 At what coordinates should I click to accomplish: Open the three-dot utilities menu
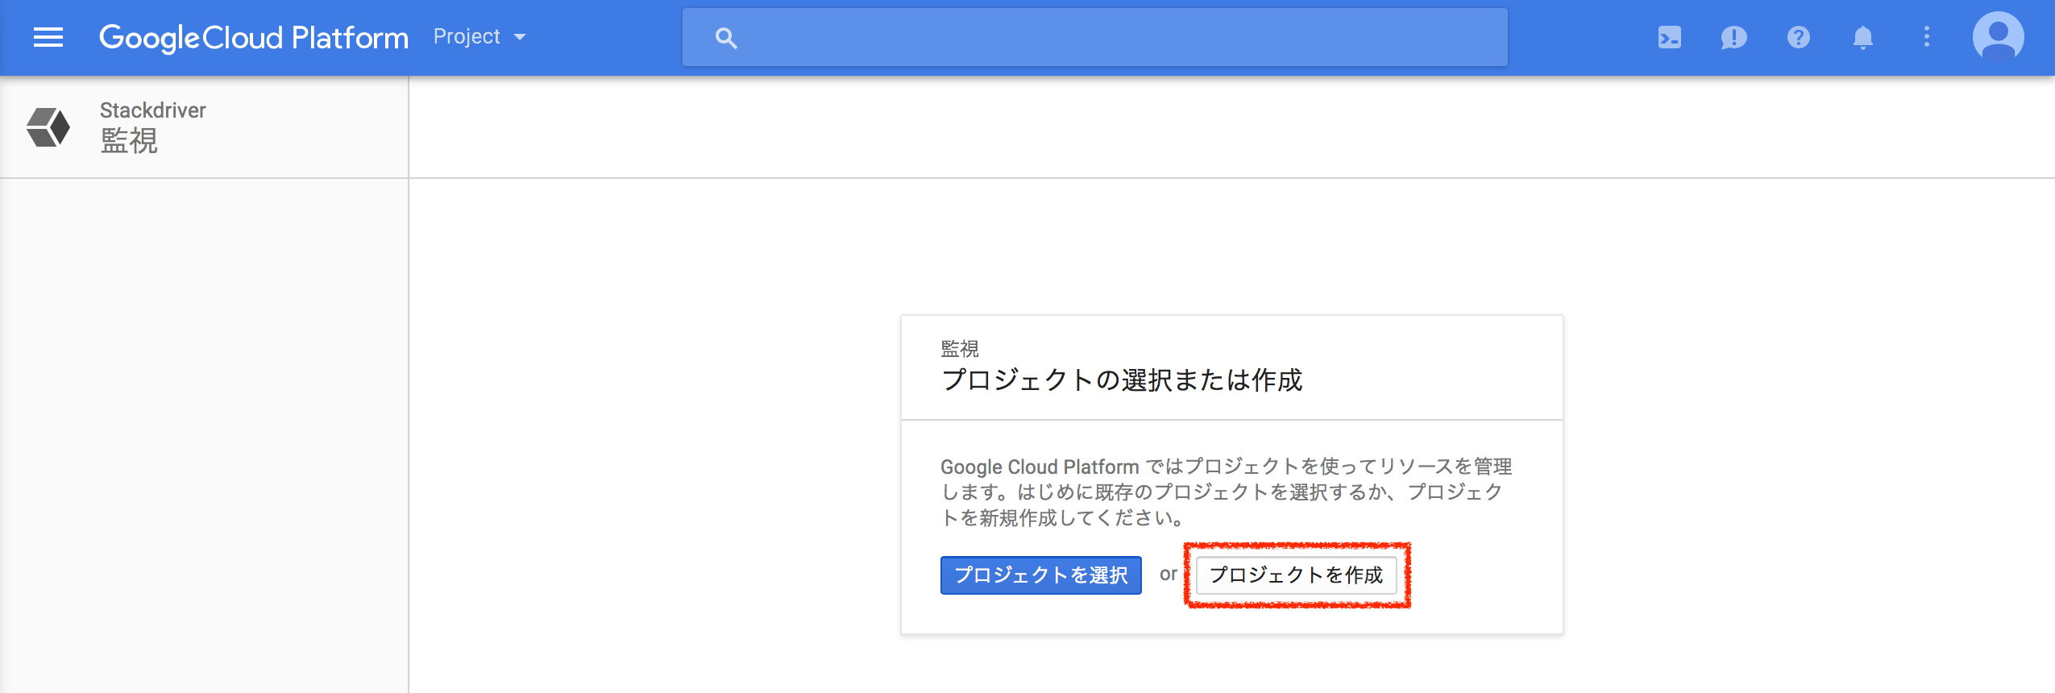click(x=1927, y=37)
